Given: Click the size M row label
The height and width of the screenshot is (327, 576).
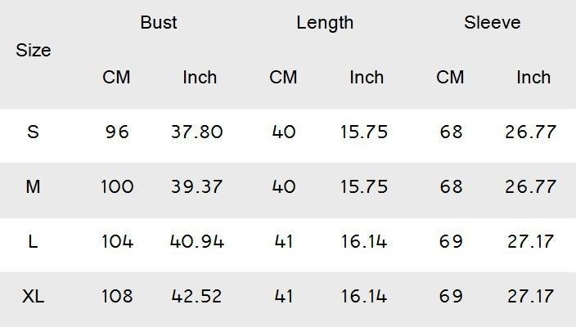Looking at the screenshot, I should tap(33, 186).
